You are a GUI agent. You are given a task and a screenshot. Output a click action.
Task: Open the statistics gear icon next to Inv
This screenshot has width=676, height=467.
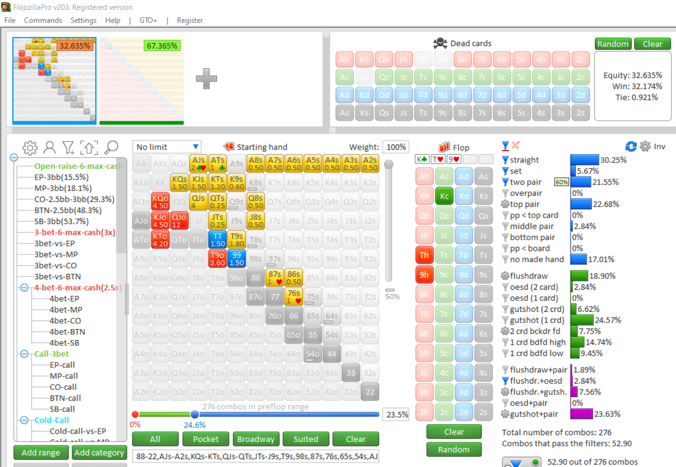coord(645,146)
